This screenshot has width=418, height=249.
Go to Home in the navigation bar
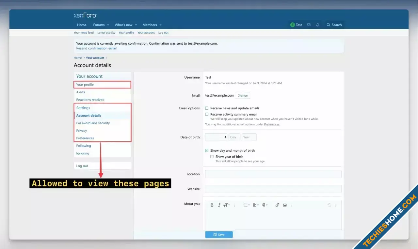[x=82, y=25]
